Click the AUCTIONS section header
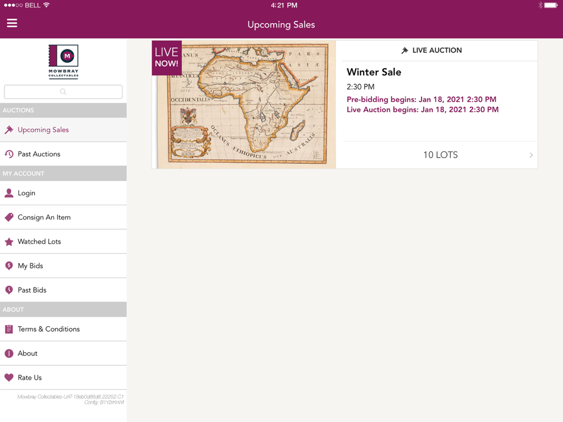 point(63,110)
